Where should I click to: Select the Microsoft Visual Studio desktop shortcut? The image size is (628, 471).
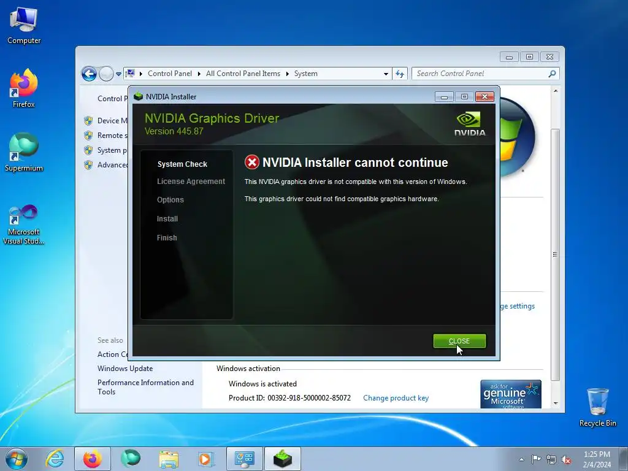[x=24, y=224]
